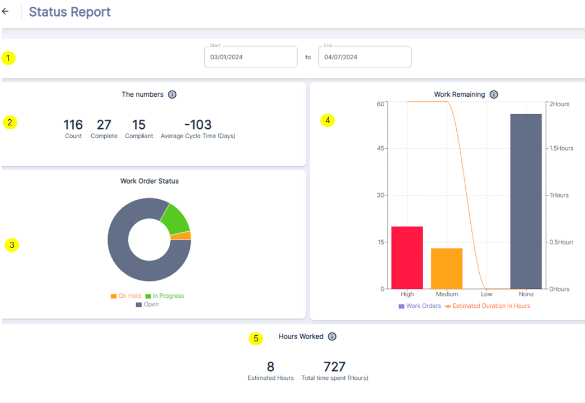
Task: Open info icon next to Hours Worked
Action: (x=332, y=336)
